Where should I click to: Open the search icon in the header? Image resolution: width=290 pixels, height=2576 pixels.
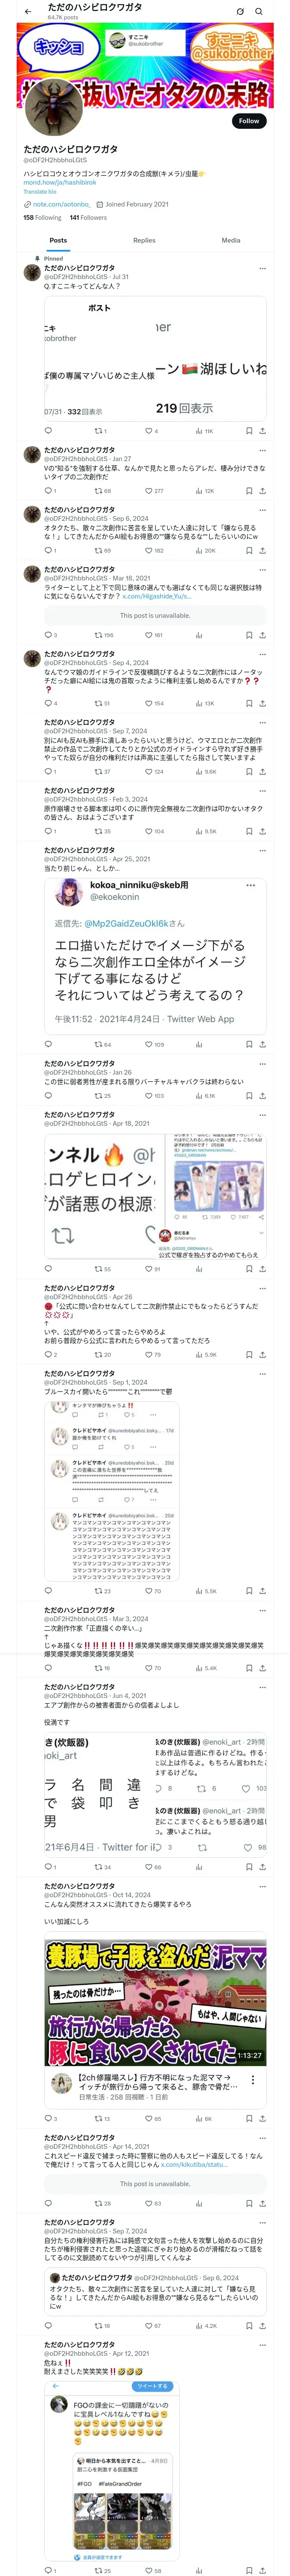pyautogui.click(x=259, y=12)
